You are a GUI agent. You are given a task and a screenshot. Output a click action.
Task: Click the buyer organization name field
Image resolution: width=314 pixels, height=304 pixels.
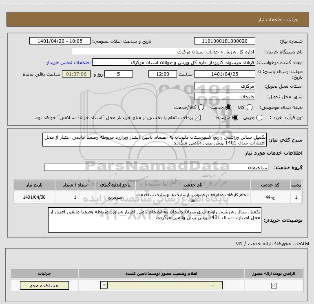(164, 52)
